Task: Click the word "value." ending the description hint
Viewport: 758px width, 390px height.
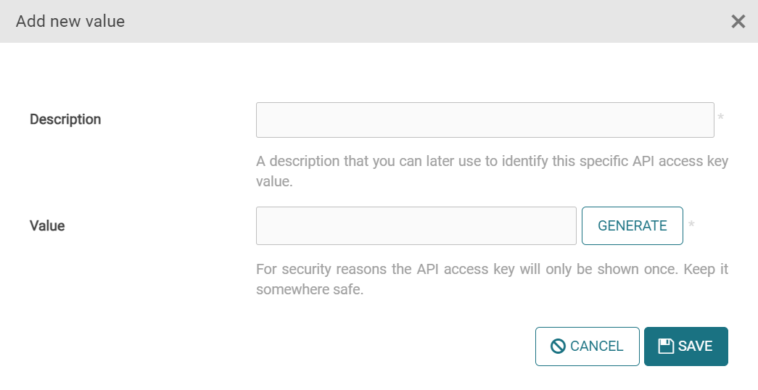Action: click(274, 182)
